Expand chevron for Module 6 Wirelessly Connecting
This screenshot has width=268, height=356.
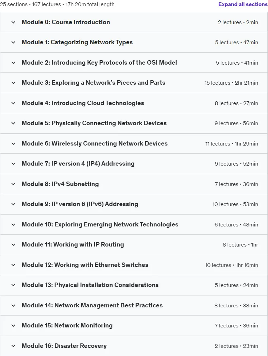[13, 143]
